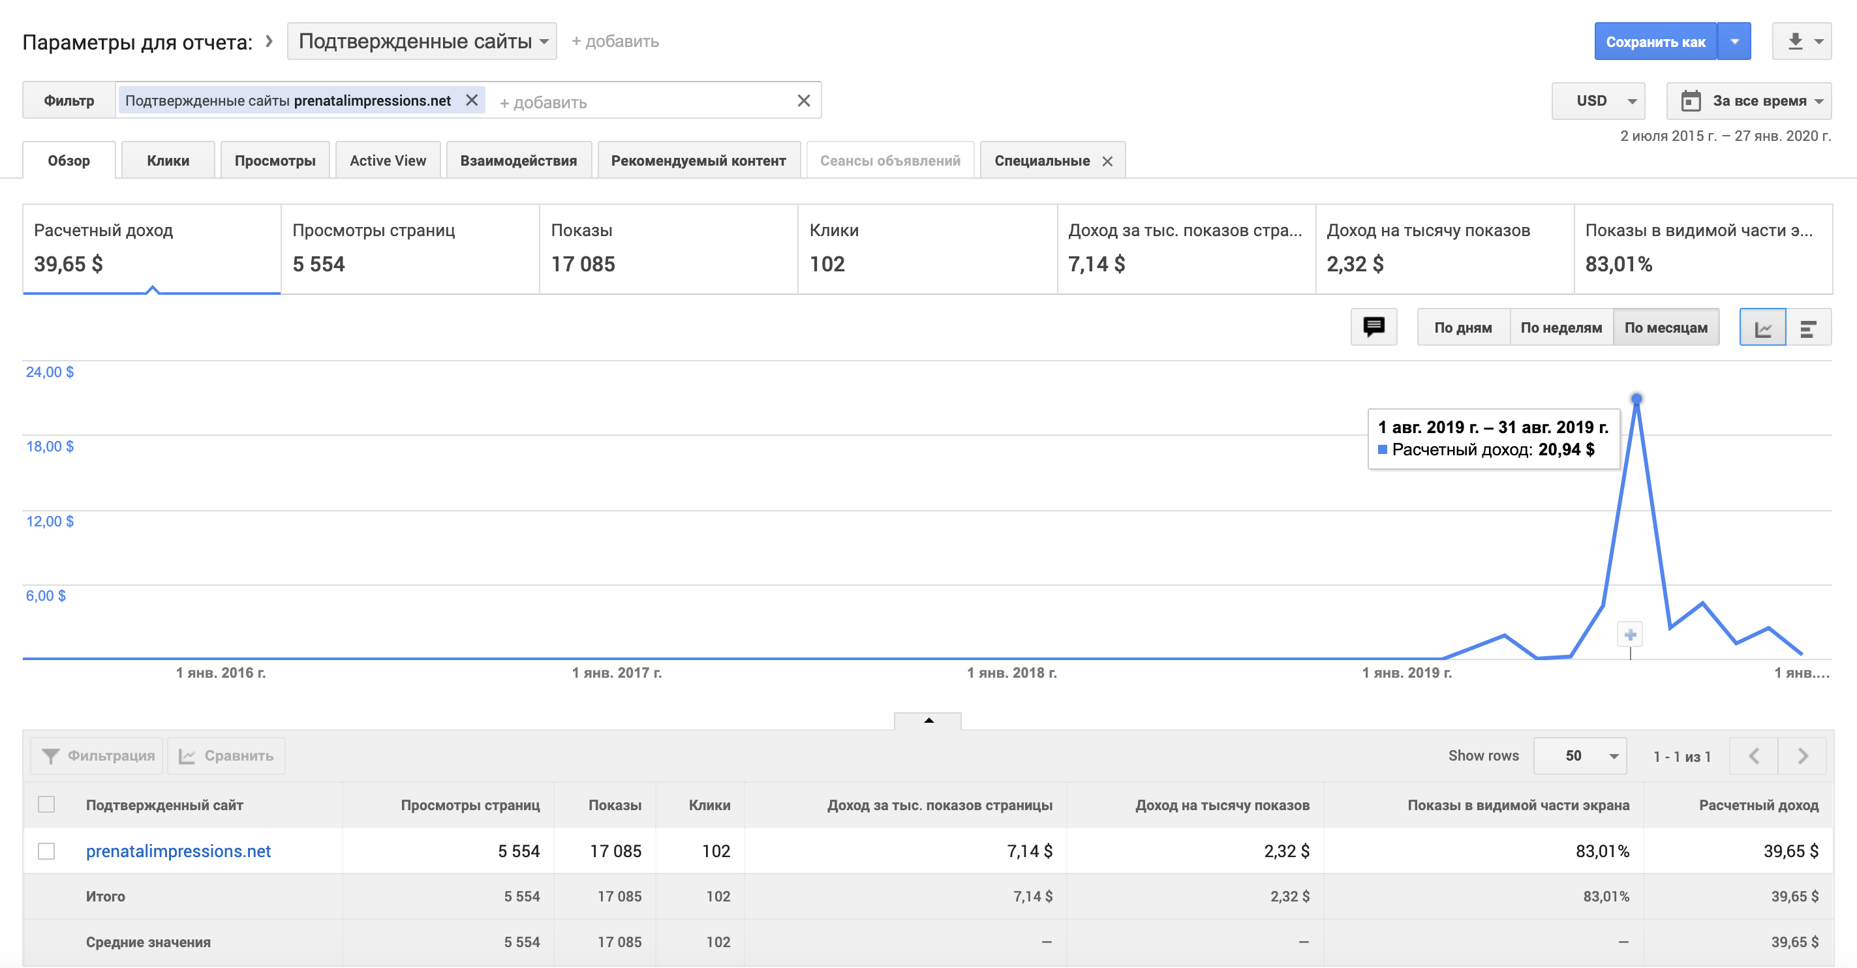This screenshot has height=968, width=1857.
Task: Close the Специальные tab
Action: (x=1107, y=162)
